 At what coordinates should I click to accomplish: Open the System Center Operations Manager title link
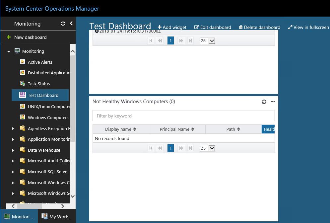pos(52,9)
